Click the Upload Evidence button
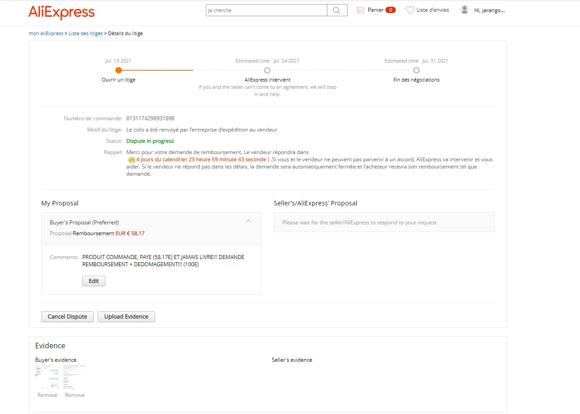This screenshot has width=580, height=414. point(126,317)
